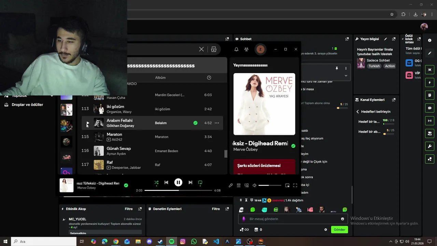Viewport: 437px width, 246px height.
Task: Open channel points icon below chat input
Action: [x=244, y=230]
